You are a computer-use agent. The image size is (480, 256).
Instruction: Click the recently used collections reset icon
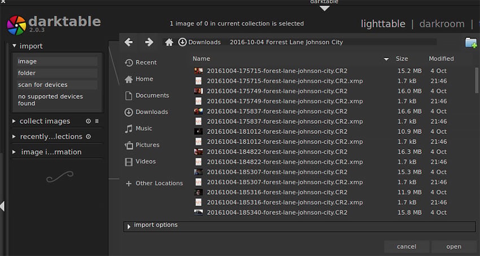pos(88,137)
